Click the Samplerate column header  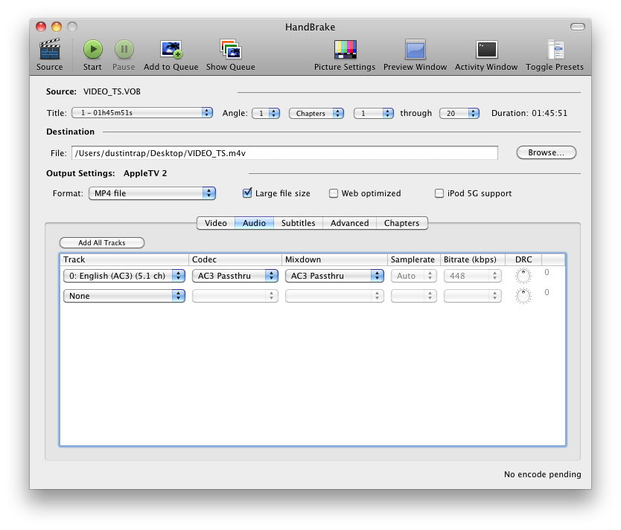click(414, 259)
